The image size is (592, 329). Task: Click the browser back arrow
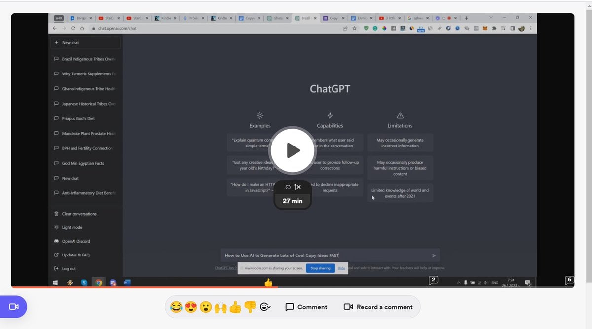pos(55,28)
